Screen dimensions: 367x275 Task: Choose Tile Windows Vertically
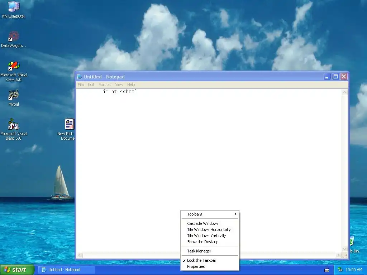[210, 236]
